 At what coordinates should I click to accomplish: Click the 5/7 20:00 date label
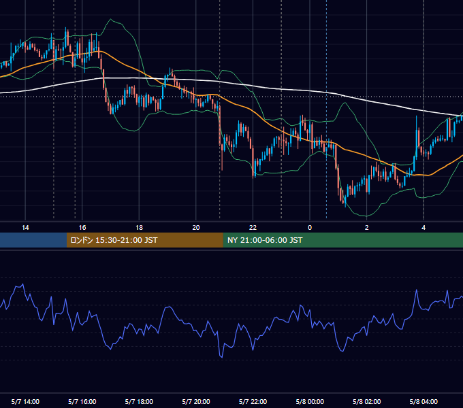[196, 401]
